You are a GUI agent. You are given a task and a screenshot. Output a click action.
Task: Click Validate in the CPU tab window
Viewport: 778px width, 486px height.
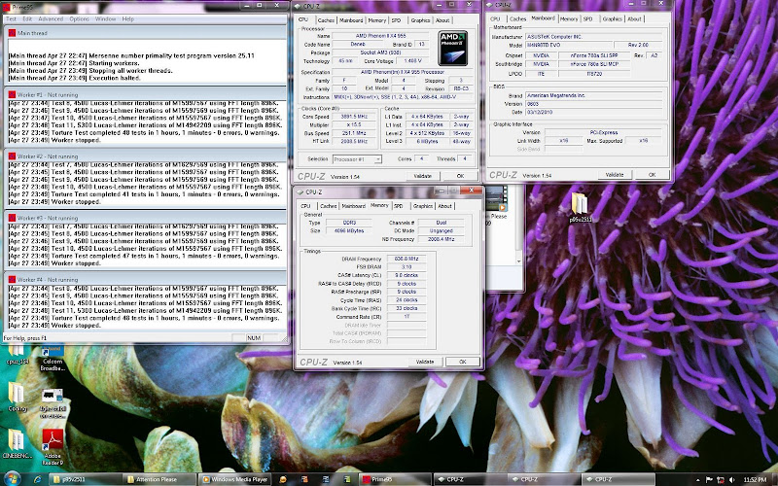[422, 175]
